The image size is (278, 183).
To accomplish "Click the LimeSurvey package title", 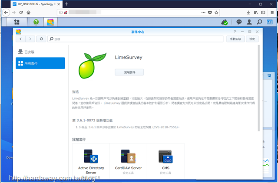I will [x=129, y=57].
